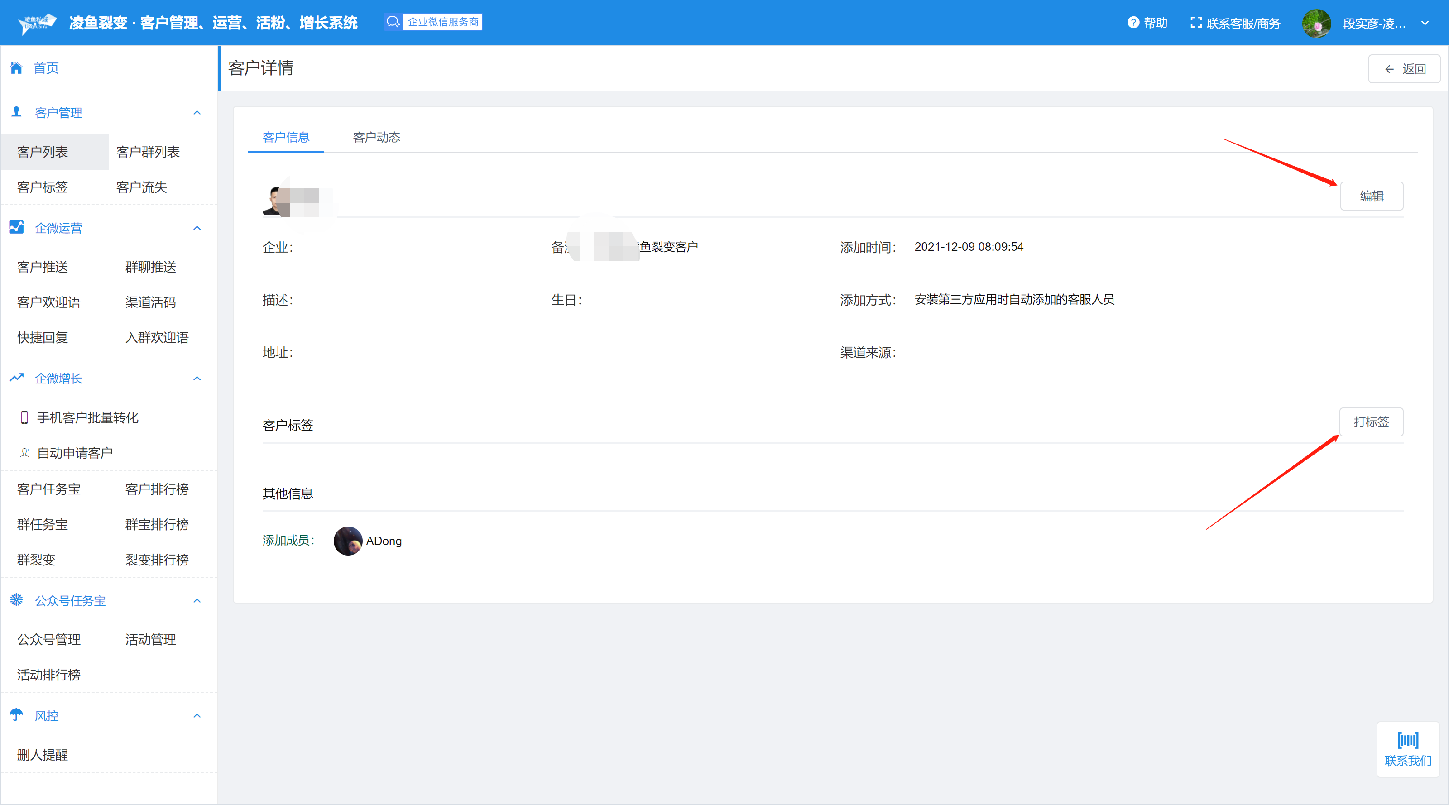The image size is (1449, 805).
Task: Click the person icon for 客户管理
Action: 16,112
